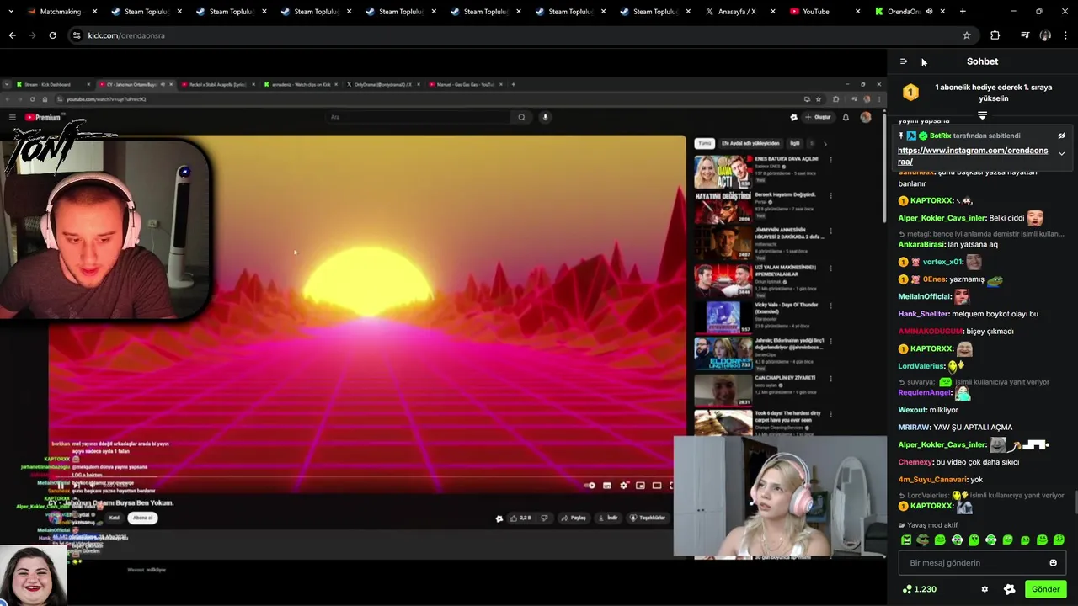Switch to the YouTube browser tab
Viewport: 1078px width, 606px height.
(822, 12)
